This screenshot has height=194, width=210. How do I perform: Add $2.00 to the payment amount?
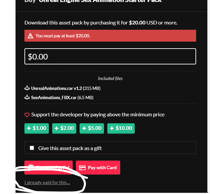tap(64, 128)
